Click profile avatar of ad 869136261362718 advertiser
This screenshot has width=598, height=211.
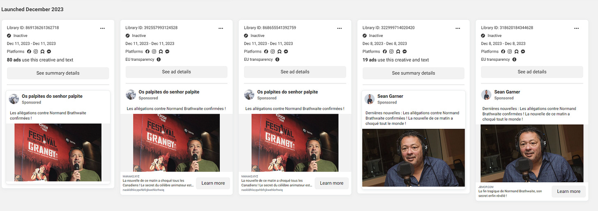pyautogui.click(x=14, y=99)
